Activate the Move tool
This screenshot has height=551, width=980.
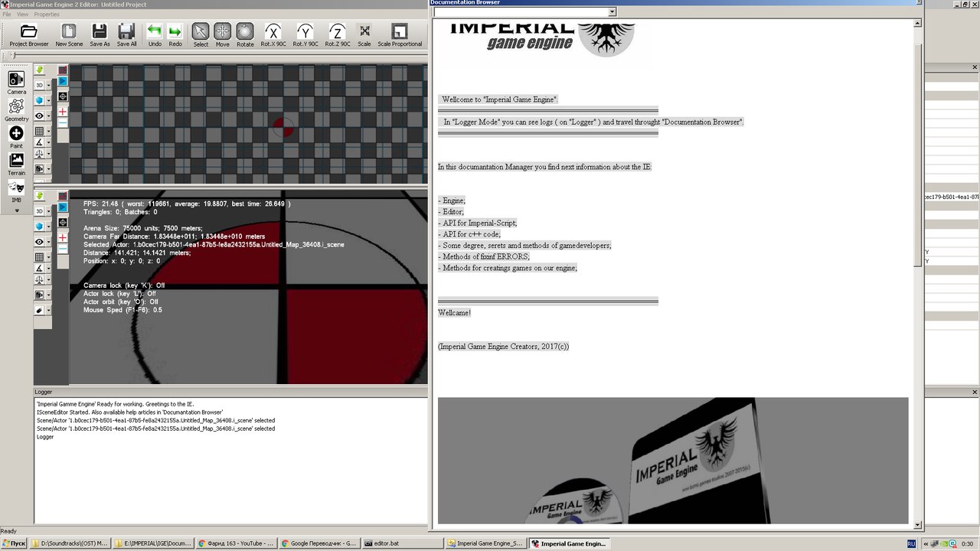(222, 34)
